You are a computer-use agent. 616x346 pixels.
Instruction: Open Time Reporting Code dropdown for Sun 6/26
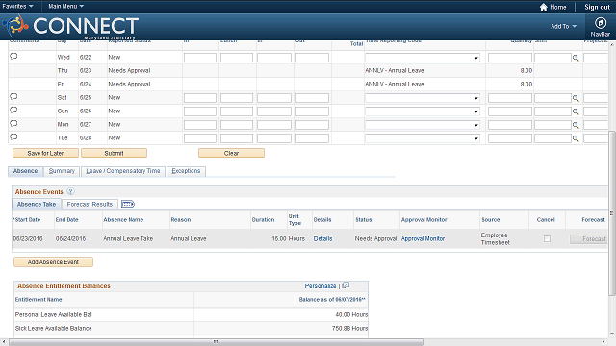(423, 111)
